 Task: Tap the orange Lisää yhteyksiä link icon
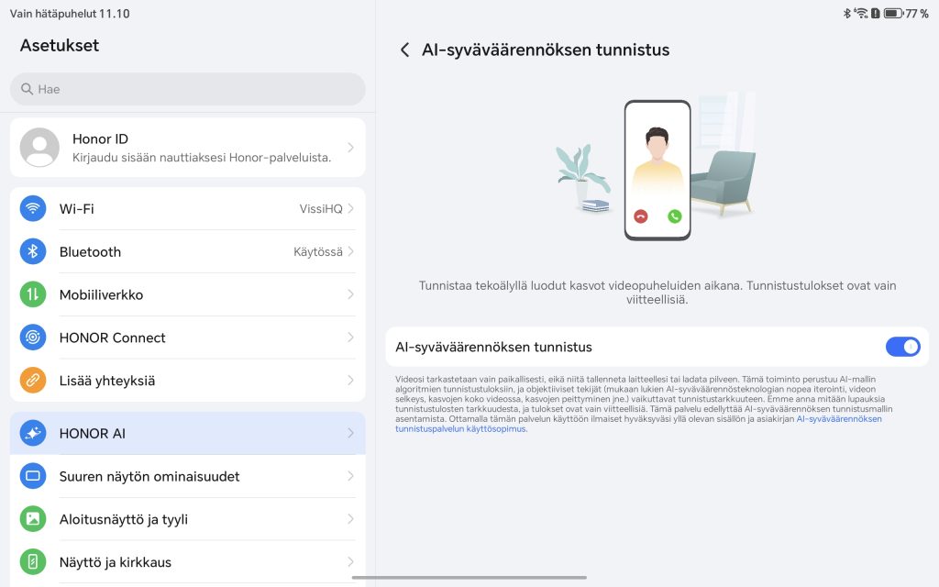[x=33, y=381]
